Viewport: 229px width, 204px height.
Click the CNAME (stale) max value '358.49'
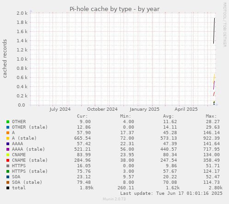click(x=211, y=160)
